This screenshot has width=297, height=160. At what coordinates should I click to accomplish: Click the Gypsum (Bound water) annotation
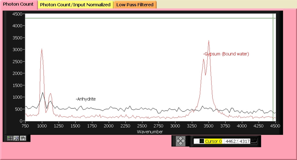pos(226,54)
